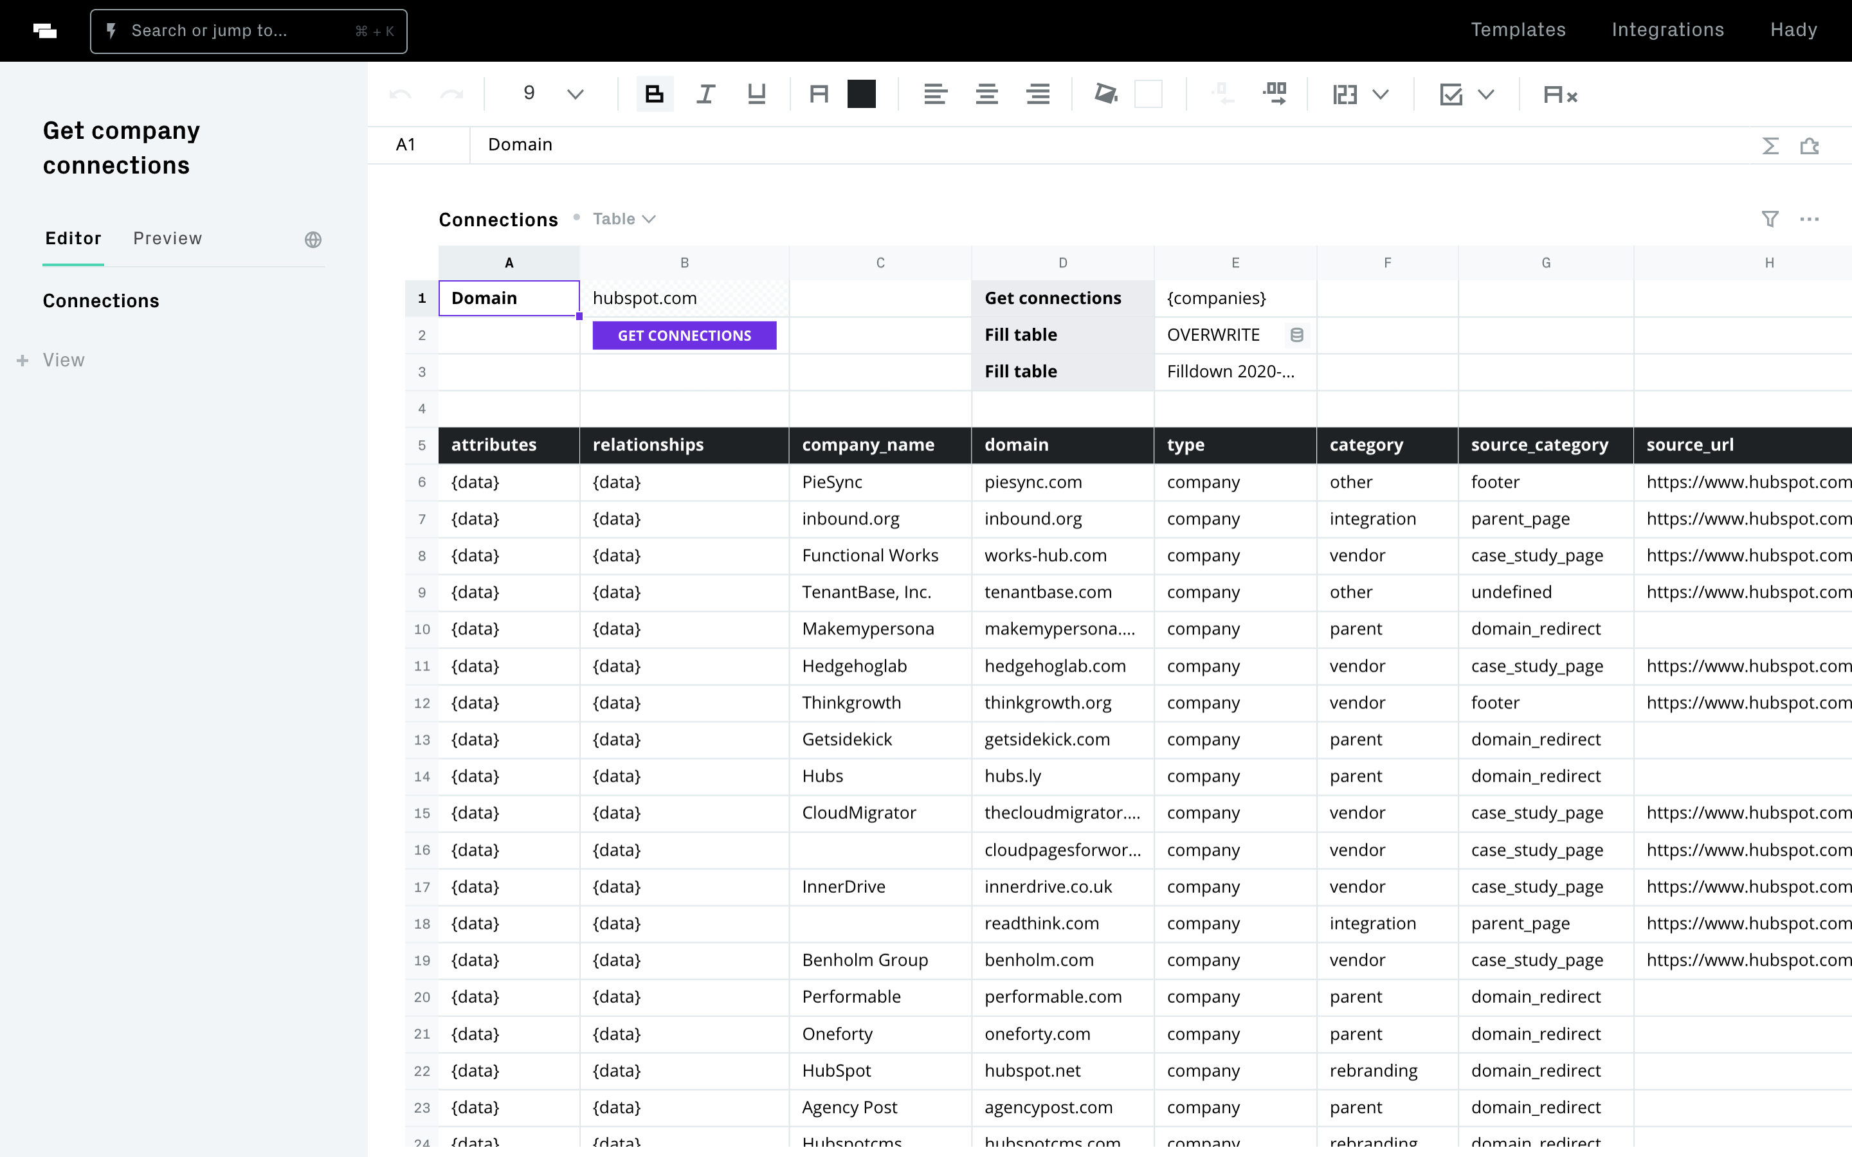Click the globe publish icon
Image resolution: width=1852 pixels, height=1157 pixels.
tap(313, 240)
